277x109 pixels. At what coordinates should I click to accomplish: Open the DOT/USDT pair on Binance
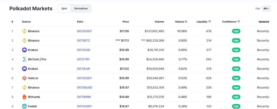coord(84,31)
